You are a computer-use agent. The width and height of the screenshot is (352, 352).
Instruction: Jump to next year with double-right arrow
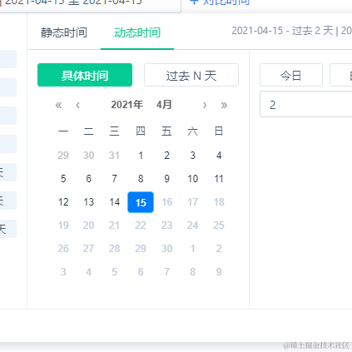click(x=224, y=105)
